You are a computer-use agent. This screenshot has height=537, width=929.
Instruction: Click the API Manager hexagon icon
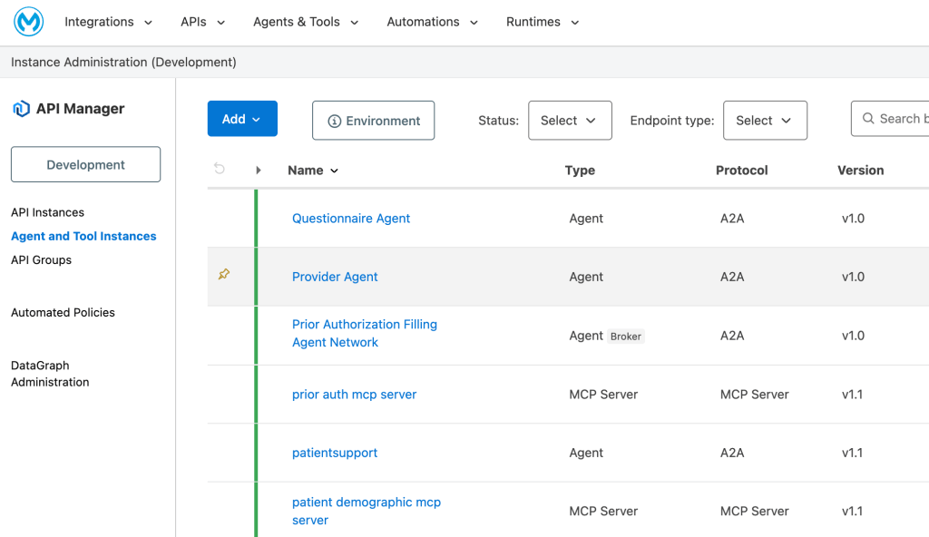(x=21, y=109)
